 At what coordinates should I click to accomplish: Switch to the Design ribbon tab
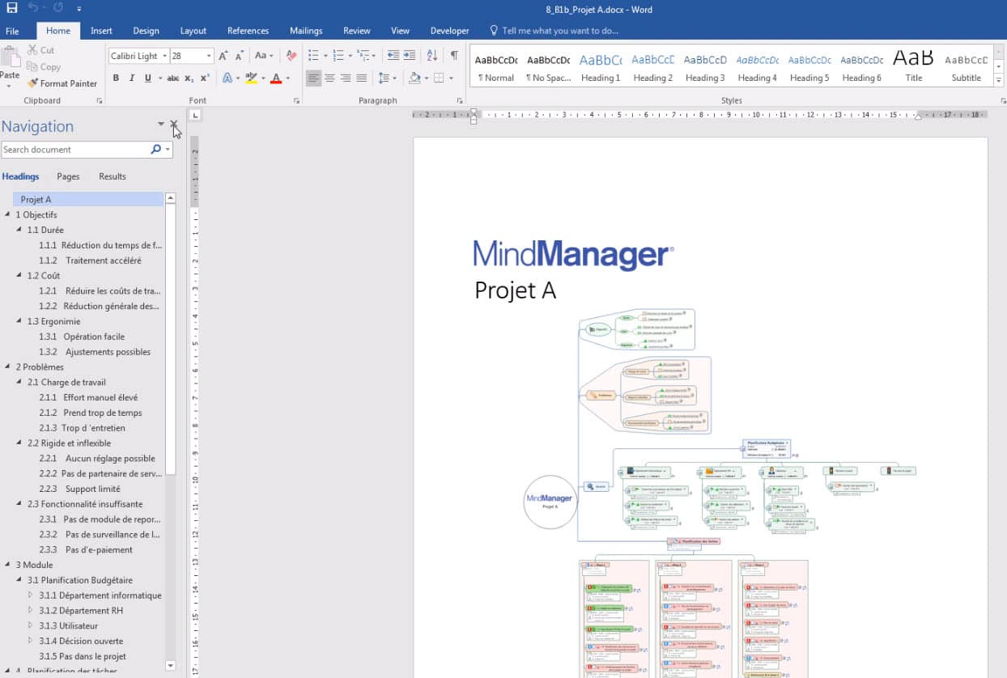(x=147, y=31)
